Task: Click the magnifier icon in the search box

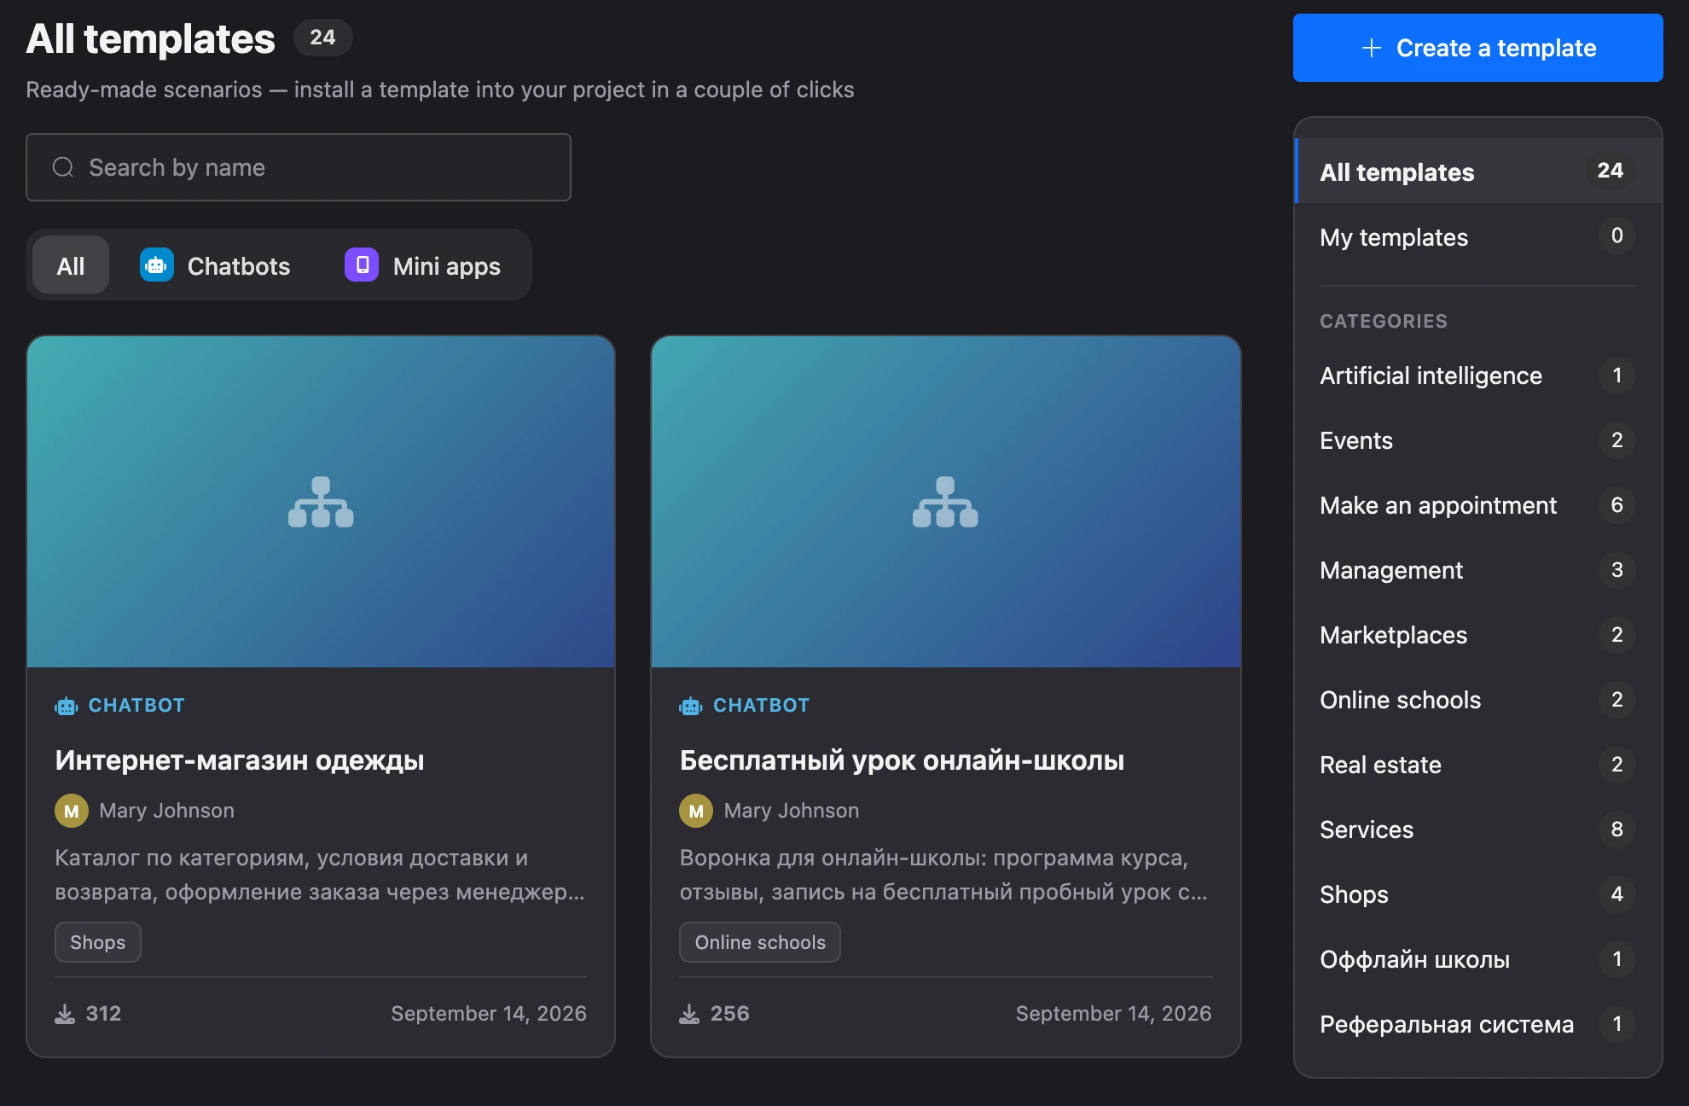Action: (63, 167)
